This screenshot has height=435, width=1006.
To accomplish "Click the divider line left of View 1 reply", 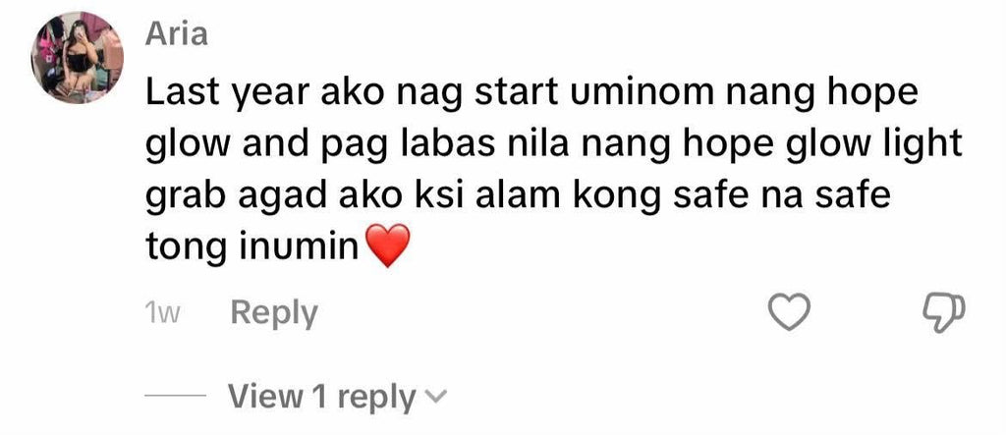I will (x=175, y=396).
